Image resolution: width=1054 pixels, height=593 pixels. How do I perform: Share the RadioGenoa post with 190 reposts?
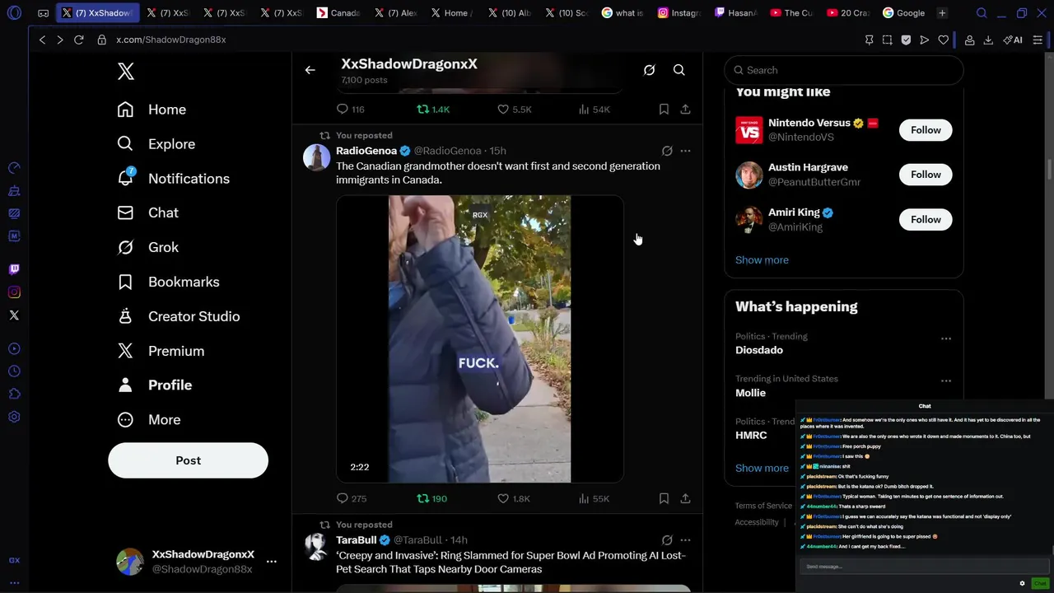pyautogui.click(x=685, y=498)
